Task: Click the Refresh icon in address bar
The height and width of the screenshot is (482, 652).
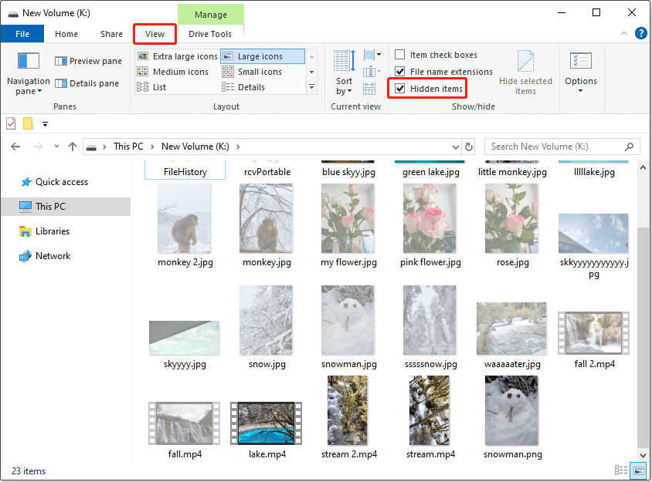Action: click(469, 147)
